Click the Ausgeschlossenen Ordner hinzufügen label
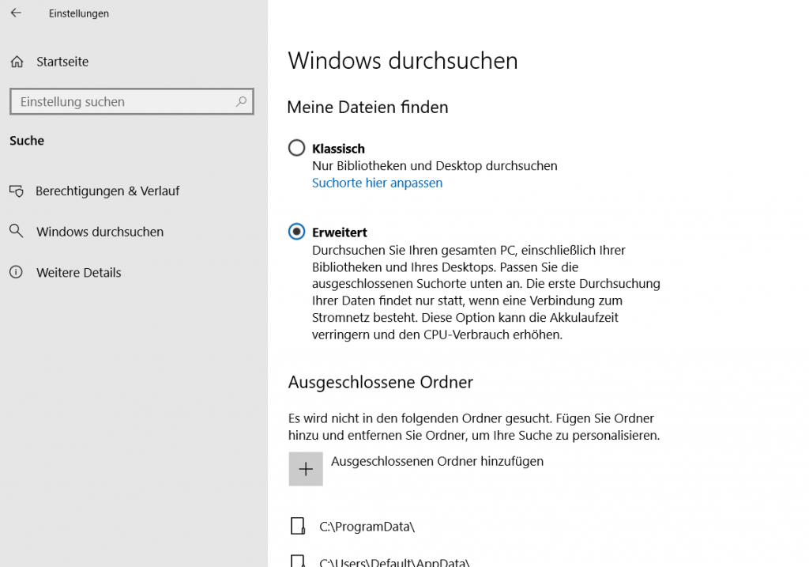The image size is (809, 567). pyautogui.click(x=437, y=461)
